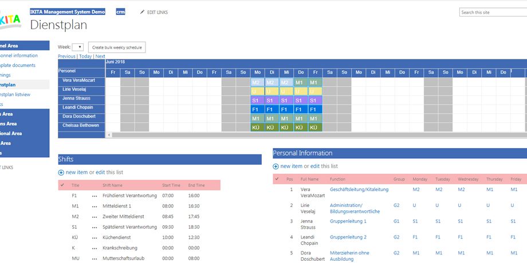The image size is (527, 263).
Task: Open IKITA Management System Demo link
Action: pos(68,12)
